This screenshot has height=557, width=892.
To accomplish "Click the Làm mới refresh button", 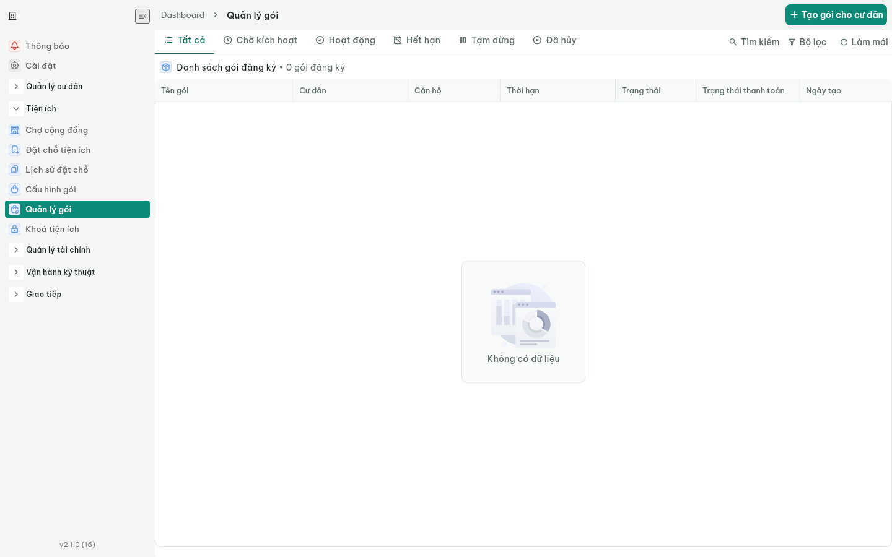I will 864,42.
